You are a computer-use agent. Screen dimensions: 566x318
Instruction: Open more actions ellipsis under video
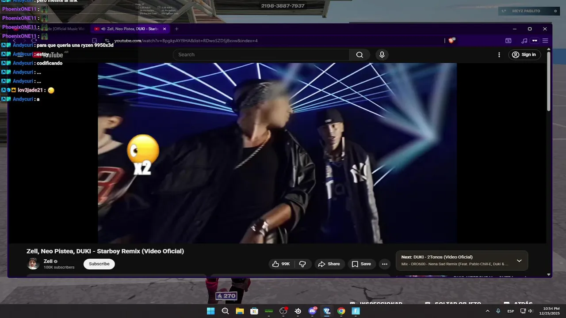pyautogui.click(x=385, y=264)
